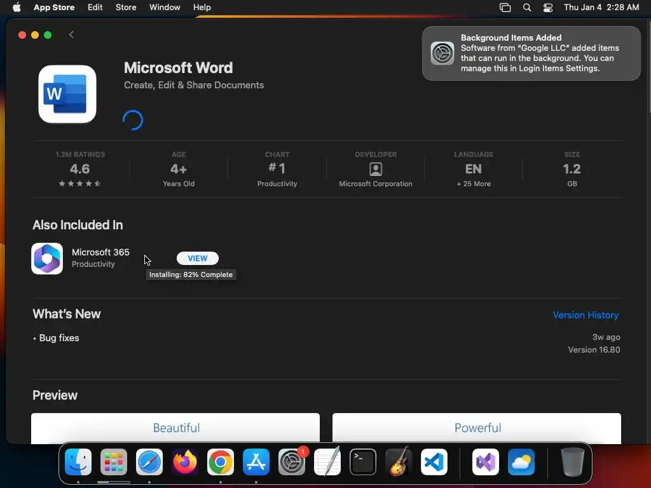The height and width of the screenshot is (488, 651).
Task: Open TextEdit from the Dock
Action: pos(327,462)
